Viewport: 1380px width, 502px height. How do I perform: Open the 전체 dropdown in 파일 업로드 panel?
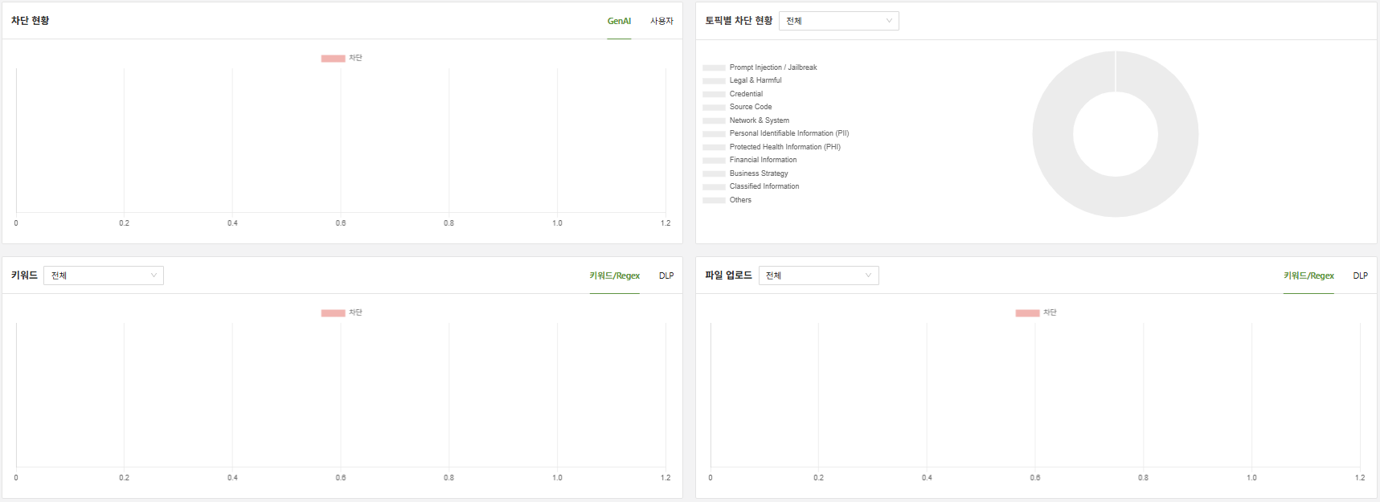818,275
